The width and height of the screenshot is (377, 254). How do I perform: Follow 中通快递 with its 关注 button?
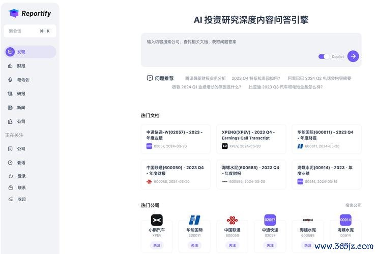pyautogui.click(x=270, y=245)
